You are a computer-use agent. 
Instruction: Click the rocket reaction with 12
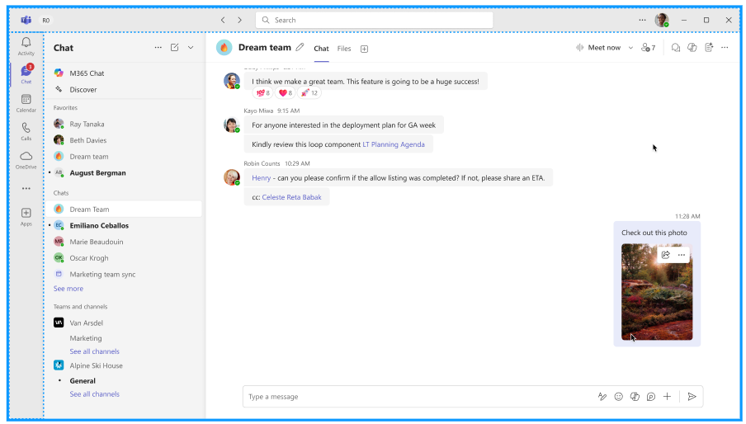click(x=309, y=93)
